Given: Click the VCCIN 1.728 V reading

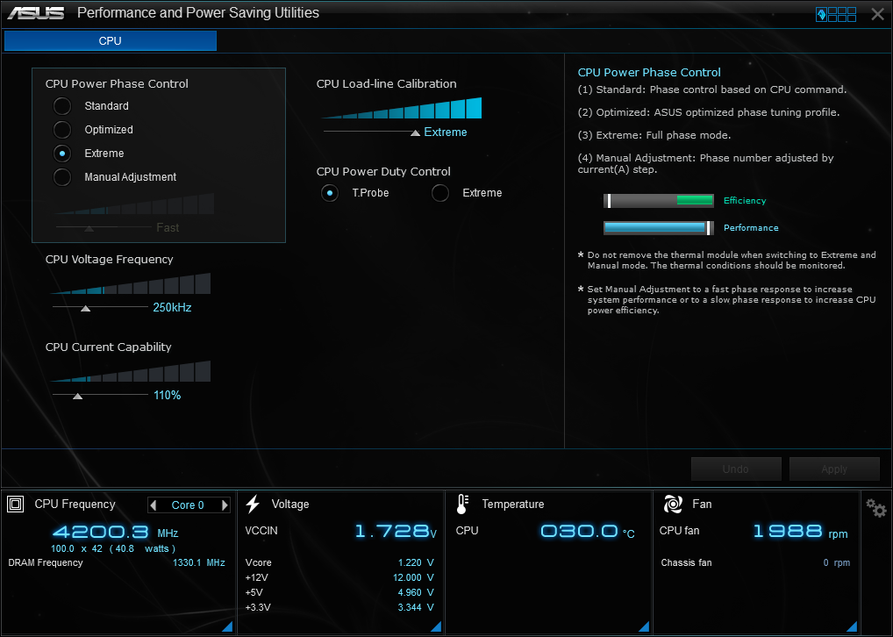Looking at the screenshot, I should click(x=396, y=532).
